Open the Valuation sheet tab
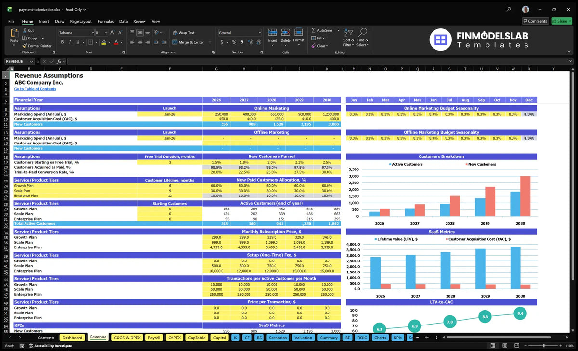 click(303, 338)
